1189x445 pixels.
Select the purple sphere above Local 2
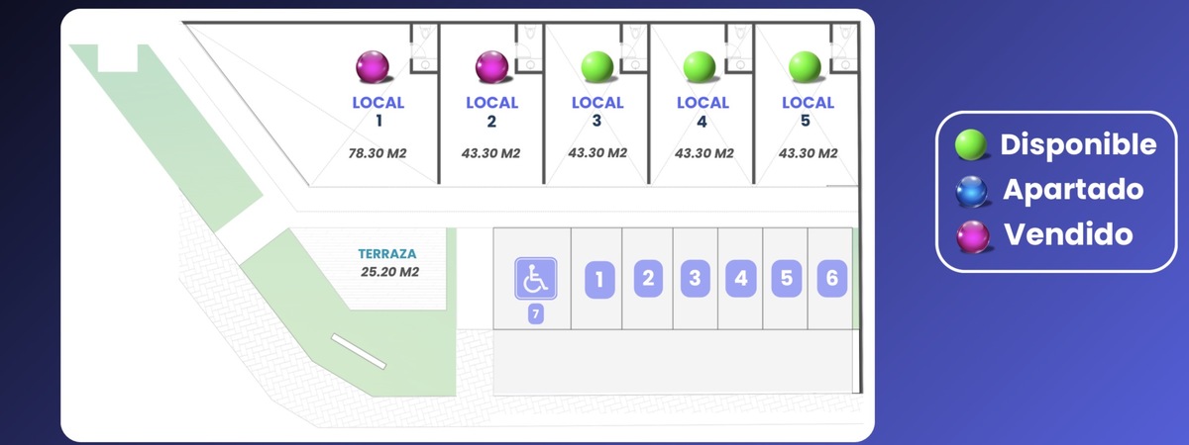click(x=491, y=67)
